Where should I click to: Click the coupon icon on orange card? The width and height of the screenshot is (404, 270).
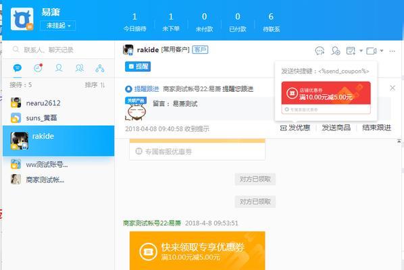[x=148, y=252]
